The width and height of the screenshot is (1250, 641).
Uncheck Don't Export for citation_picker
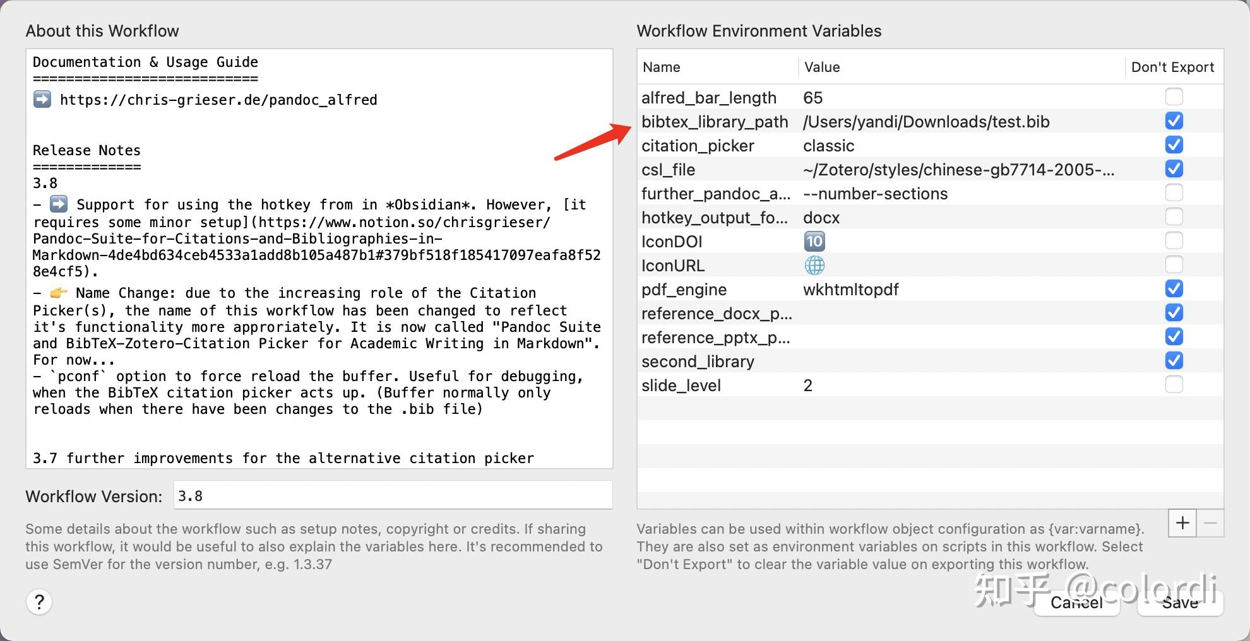[x=1174, y=145]
